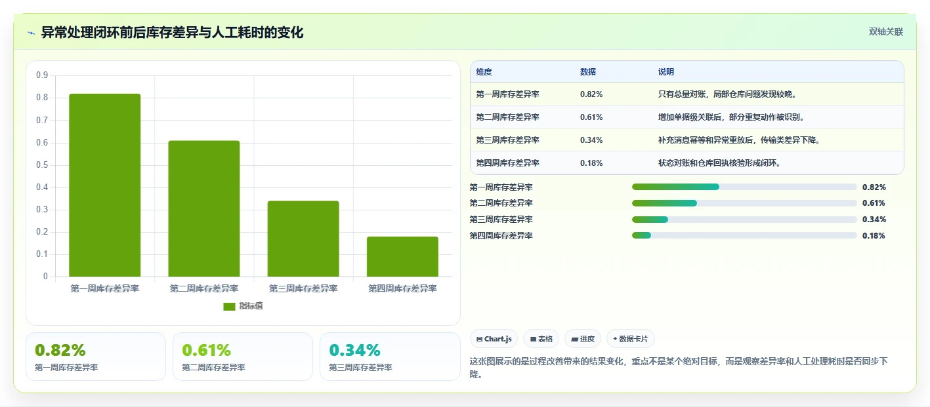Screen dimensions: 930x407
Task: Click x-axis label 第一周库存差异率
Action: (x=105, y=288)
